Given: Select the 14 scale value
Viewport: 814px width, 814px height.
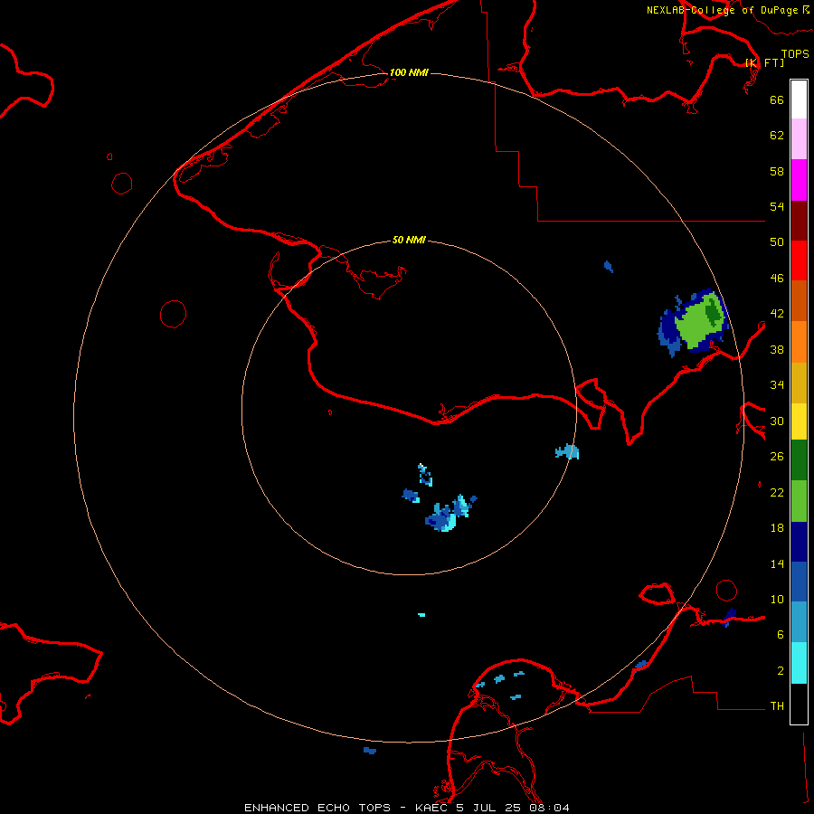Looking at the screenshot, I should 777,563.
